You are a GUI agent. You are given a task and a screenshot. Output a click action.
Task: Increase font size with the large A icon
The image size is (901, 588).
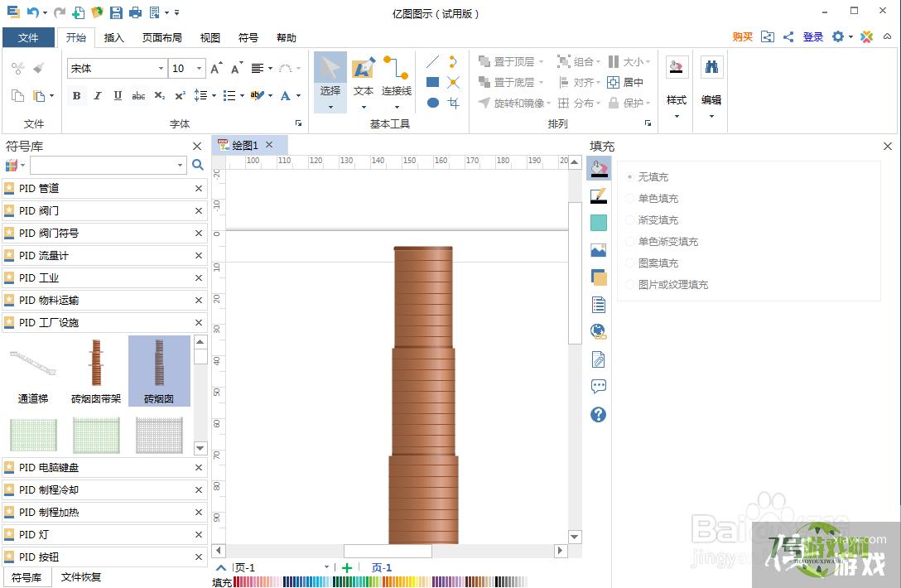215,69
